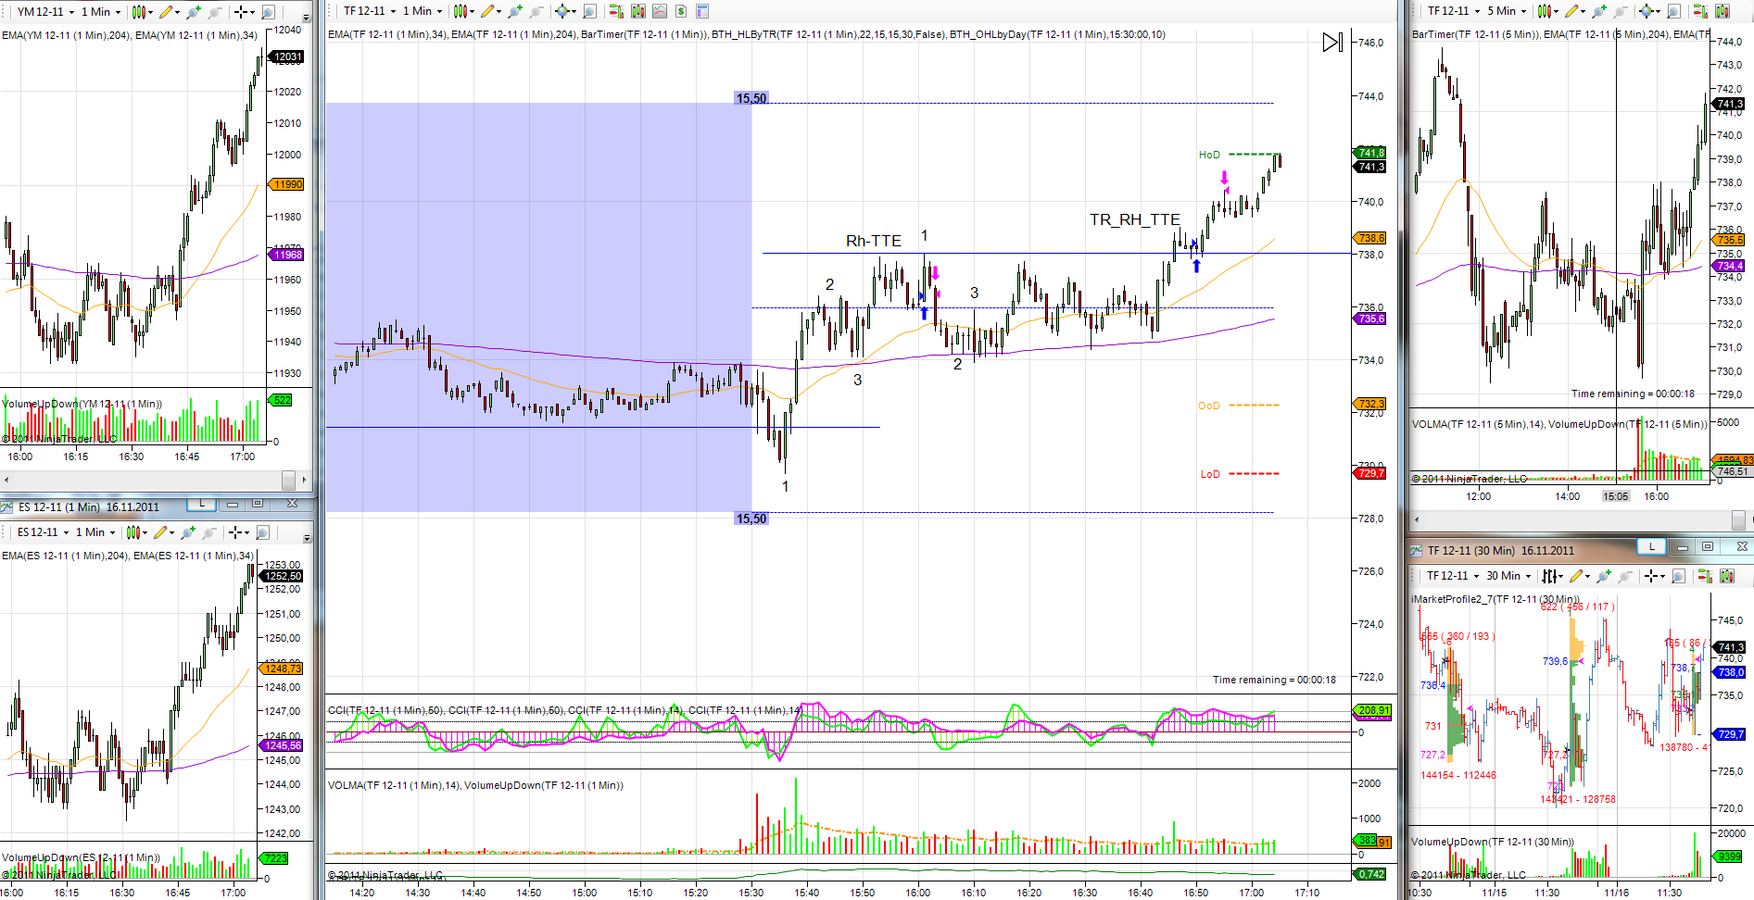Click the scrollbar thumb under YM chart
The height and width of the screenshot is (900, 1754).
pos(288,480)
